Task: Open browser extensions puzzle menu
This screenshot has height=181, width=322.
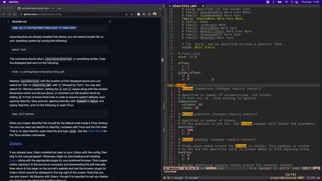Action: [144, 14]
